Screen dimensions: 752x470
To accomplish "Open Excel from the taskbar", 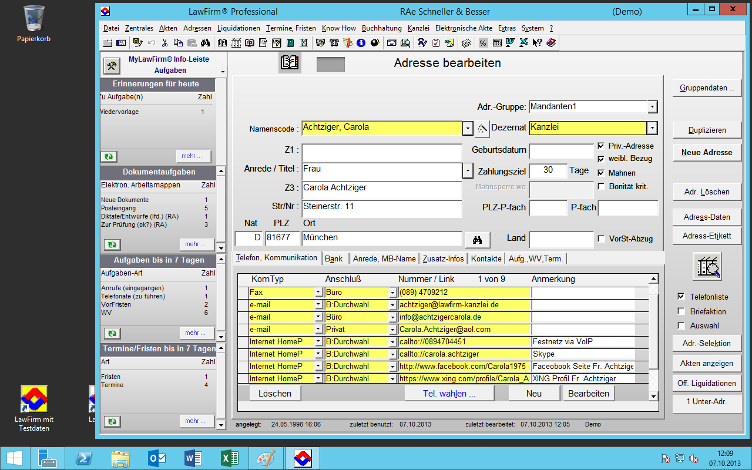I will [x=229, y=458].
